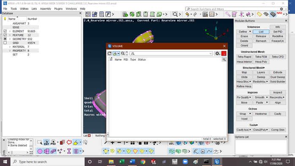Expand the PROPERTY tree entry
The image size is (295, 166).
click(10, 51)
